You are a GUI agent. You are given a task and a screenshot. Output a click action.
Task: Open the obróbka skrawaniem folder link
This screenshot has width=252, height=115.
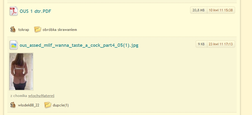coord(60,30)
